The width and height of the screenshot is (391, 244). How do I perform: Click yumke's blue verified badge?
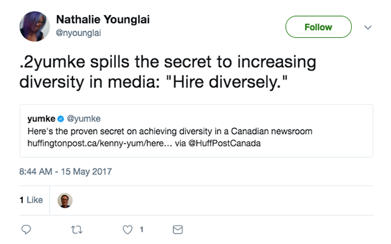coord(61,119)
